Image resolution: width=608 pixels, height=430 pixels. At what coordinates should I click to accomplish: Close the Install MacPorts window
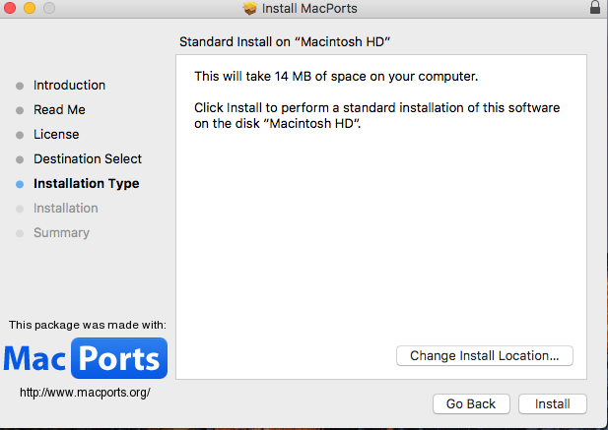(x=10, y=8)
